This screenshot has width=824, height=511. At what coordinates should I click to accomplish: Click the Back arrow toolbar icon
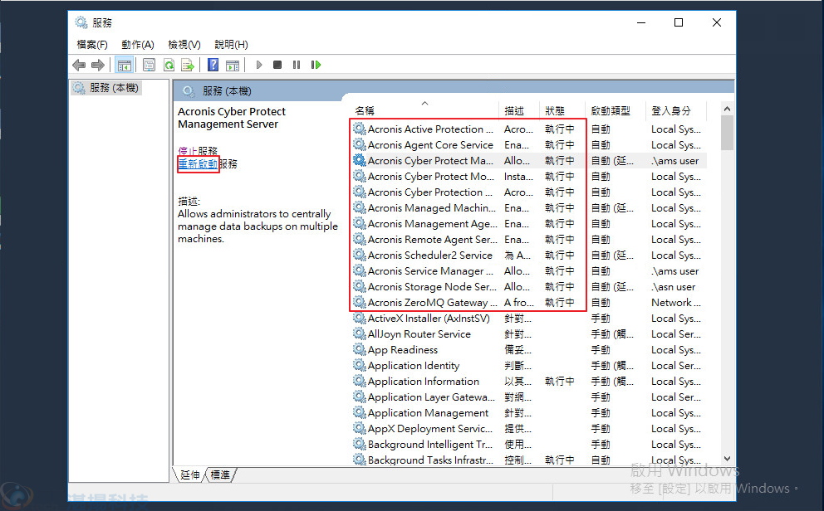click(x=79, y=65)
